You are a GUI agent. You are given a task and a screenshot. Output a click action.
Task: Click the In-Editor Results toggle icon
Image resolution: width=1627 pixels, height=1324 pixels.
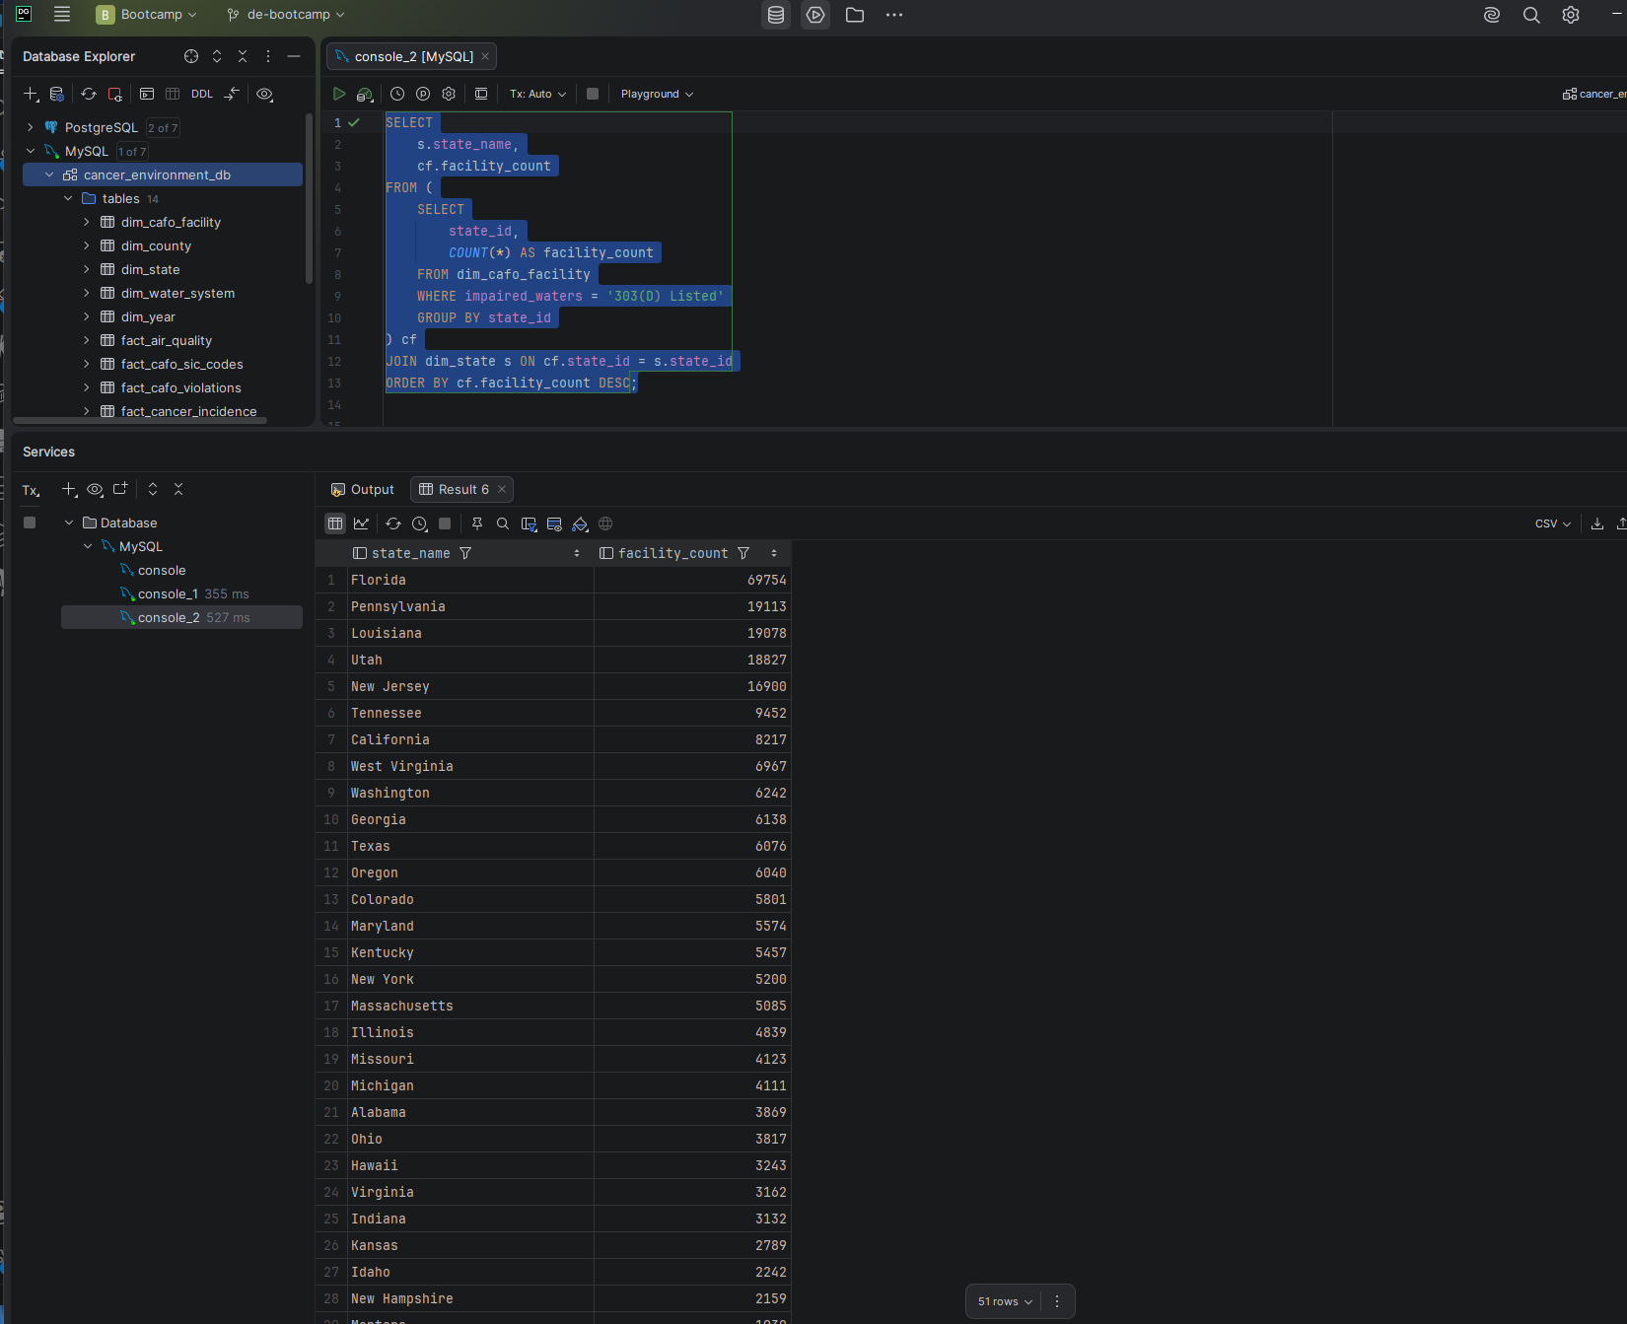pyautogui.click(x=481, y=94)
